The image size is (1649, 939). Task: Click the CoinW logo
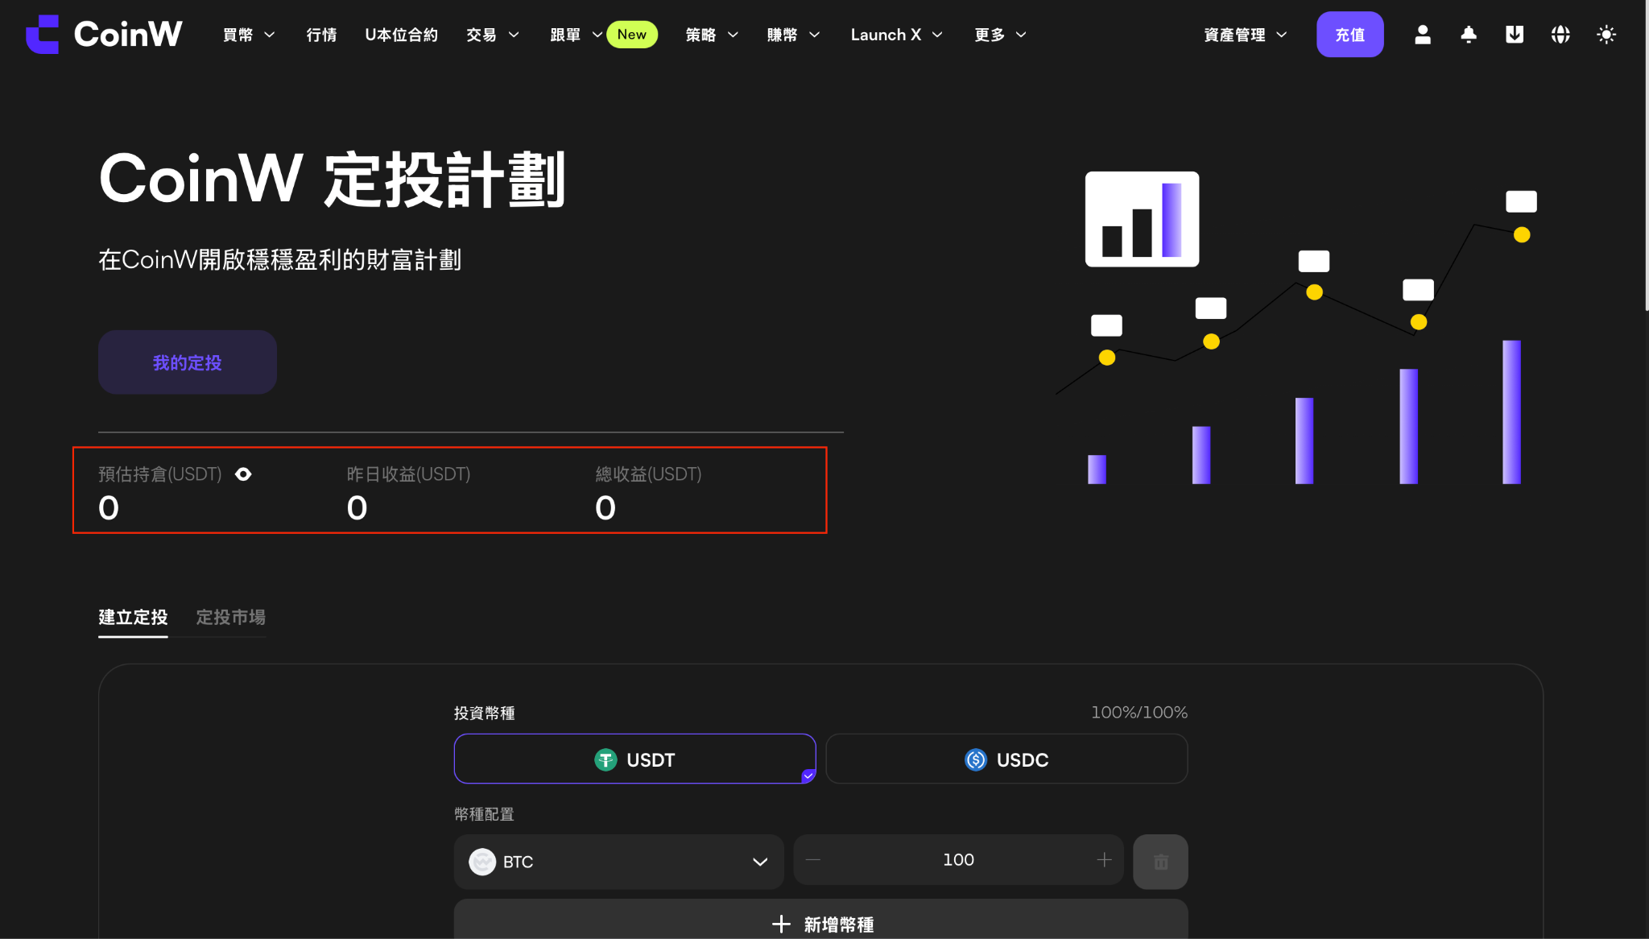coord(104,34)
